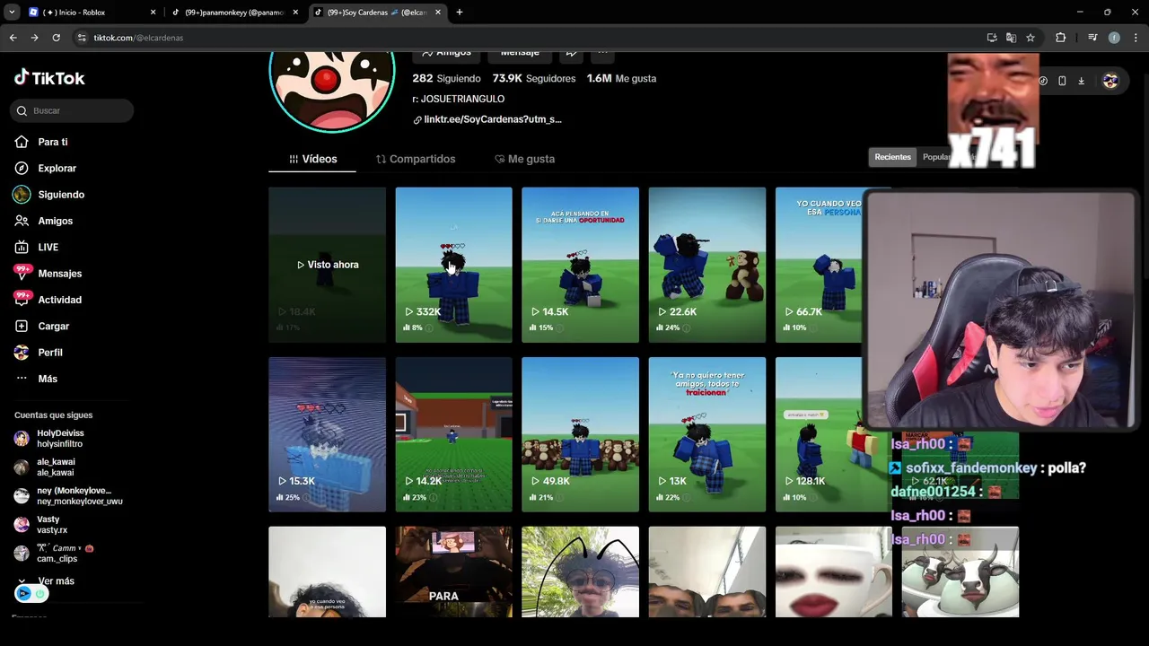The height and width of the screenshot is (646, 1149).
Task: Open the video with 15.3K views
Action: click(x=327, y=434)
